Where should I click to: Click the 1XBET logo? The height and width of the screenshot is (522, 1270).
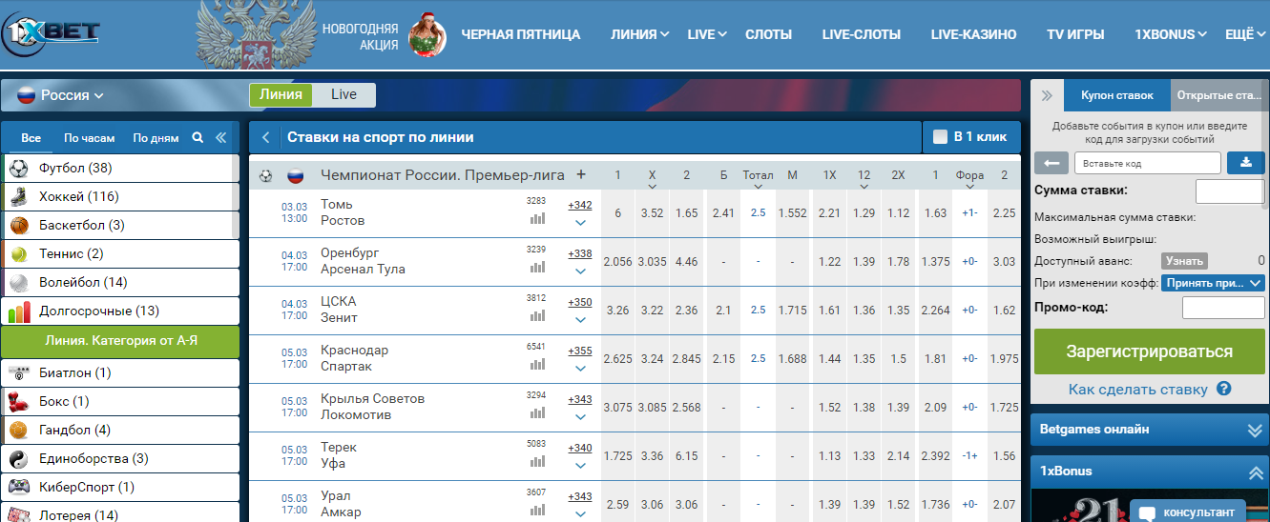(x=50, y=35)
